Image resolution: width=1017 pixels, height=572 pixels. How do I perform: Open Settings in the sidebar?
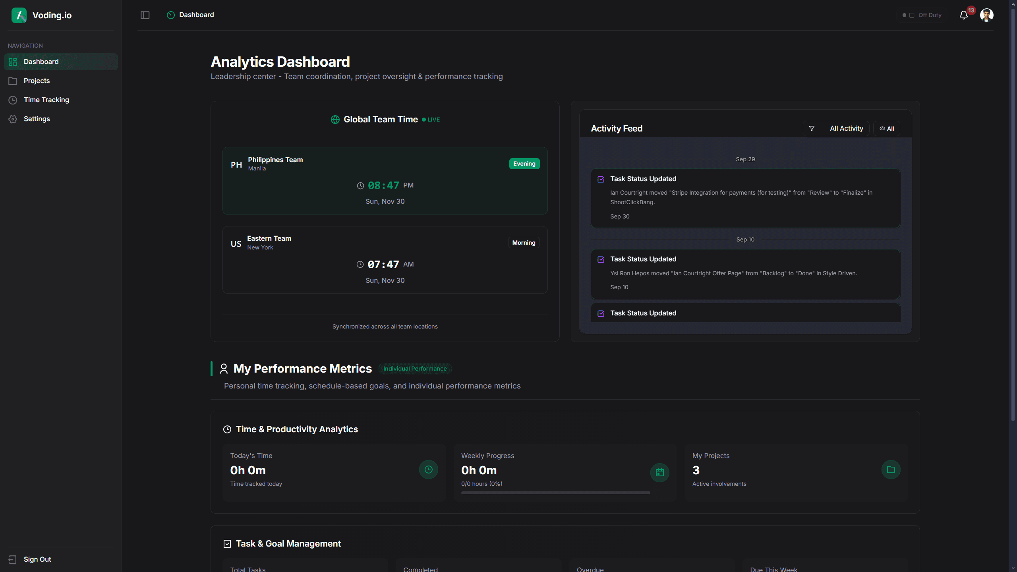pyautogui.click(x=61, y=119)
